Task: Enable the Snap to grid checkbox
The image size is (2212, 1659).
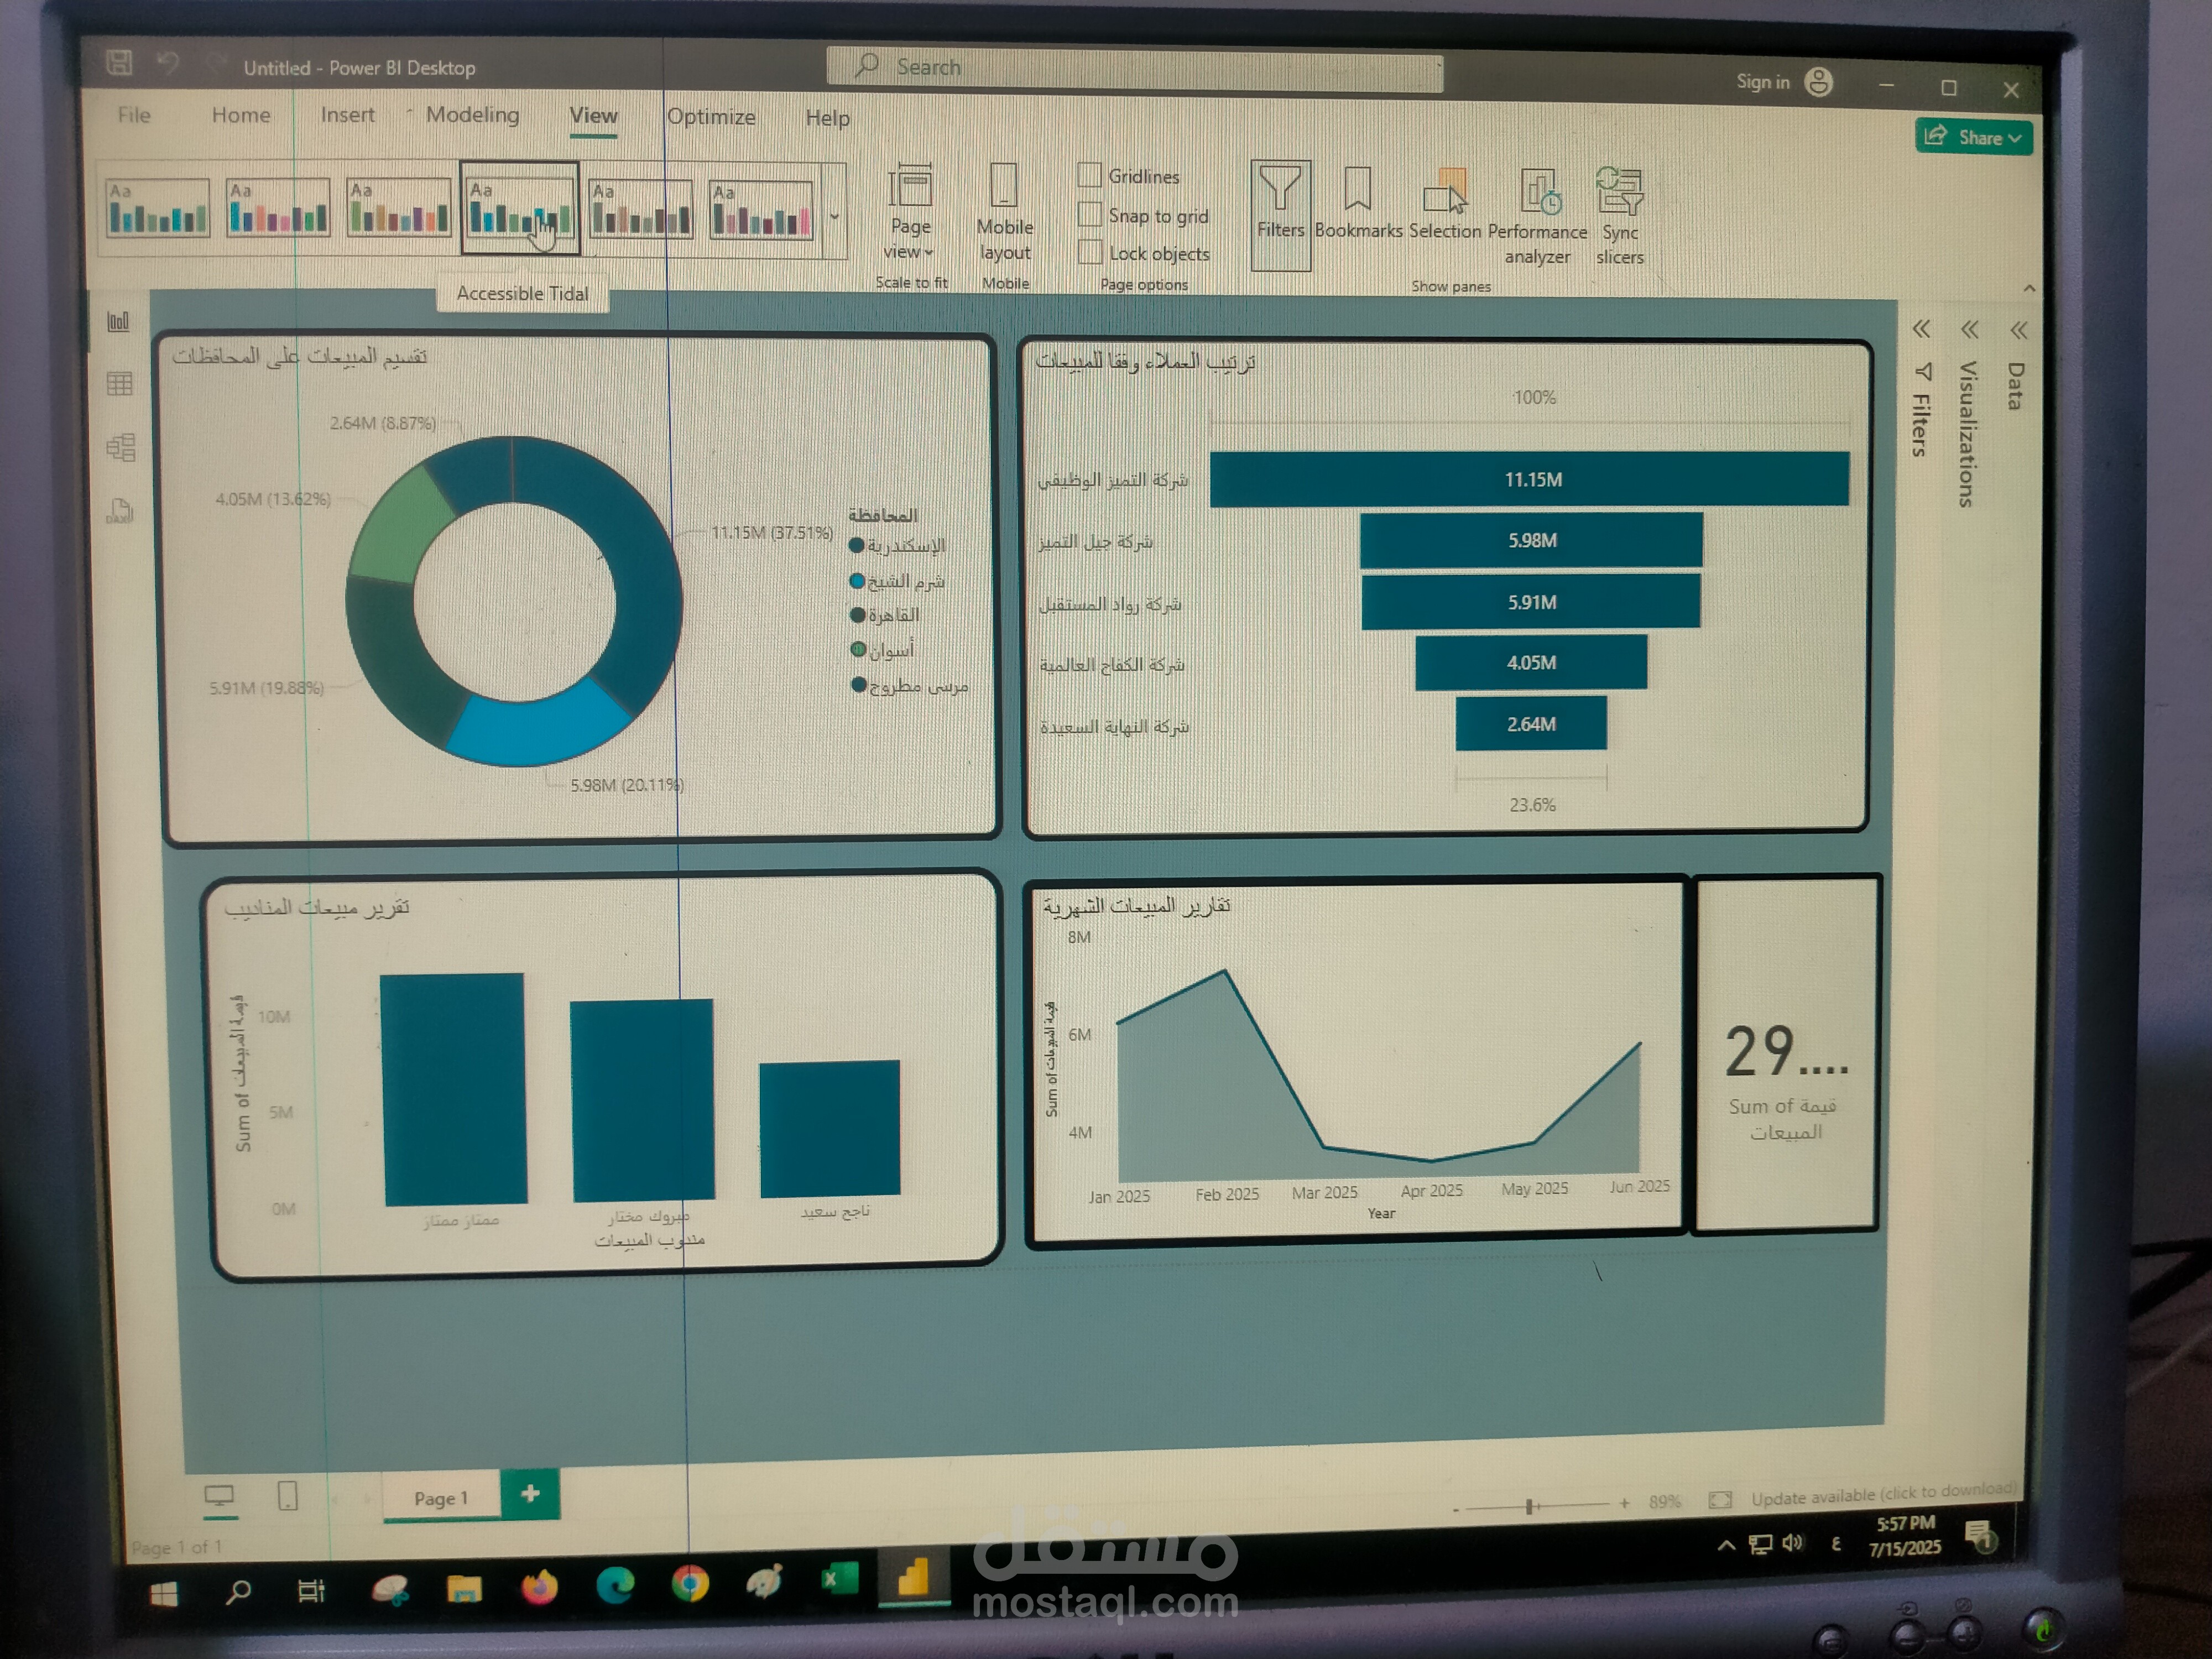Action: coord(1090,214)
